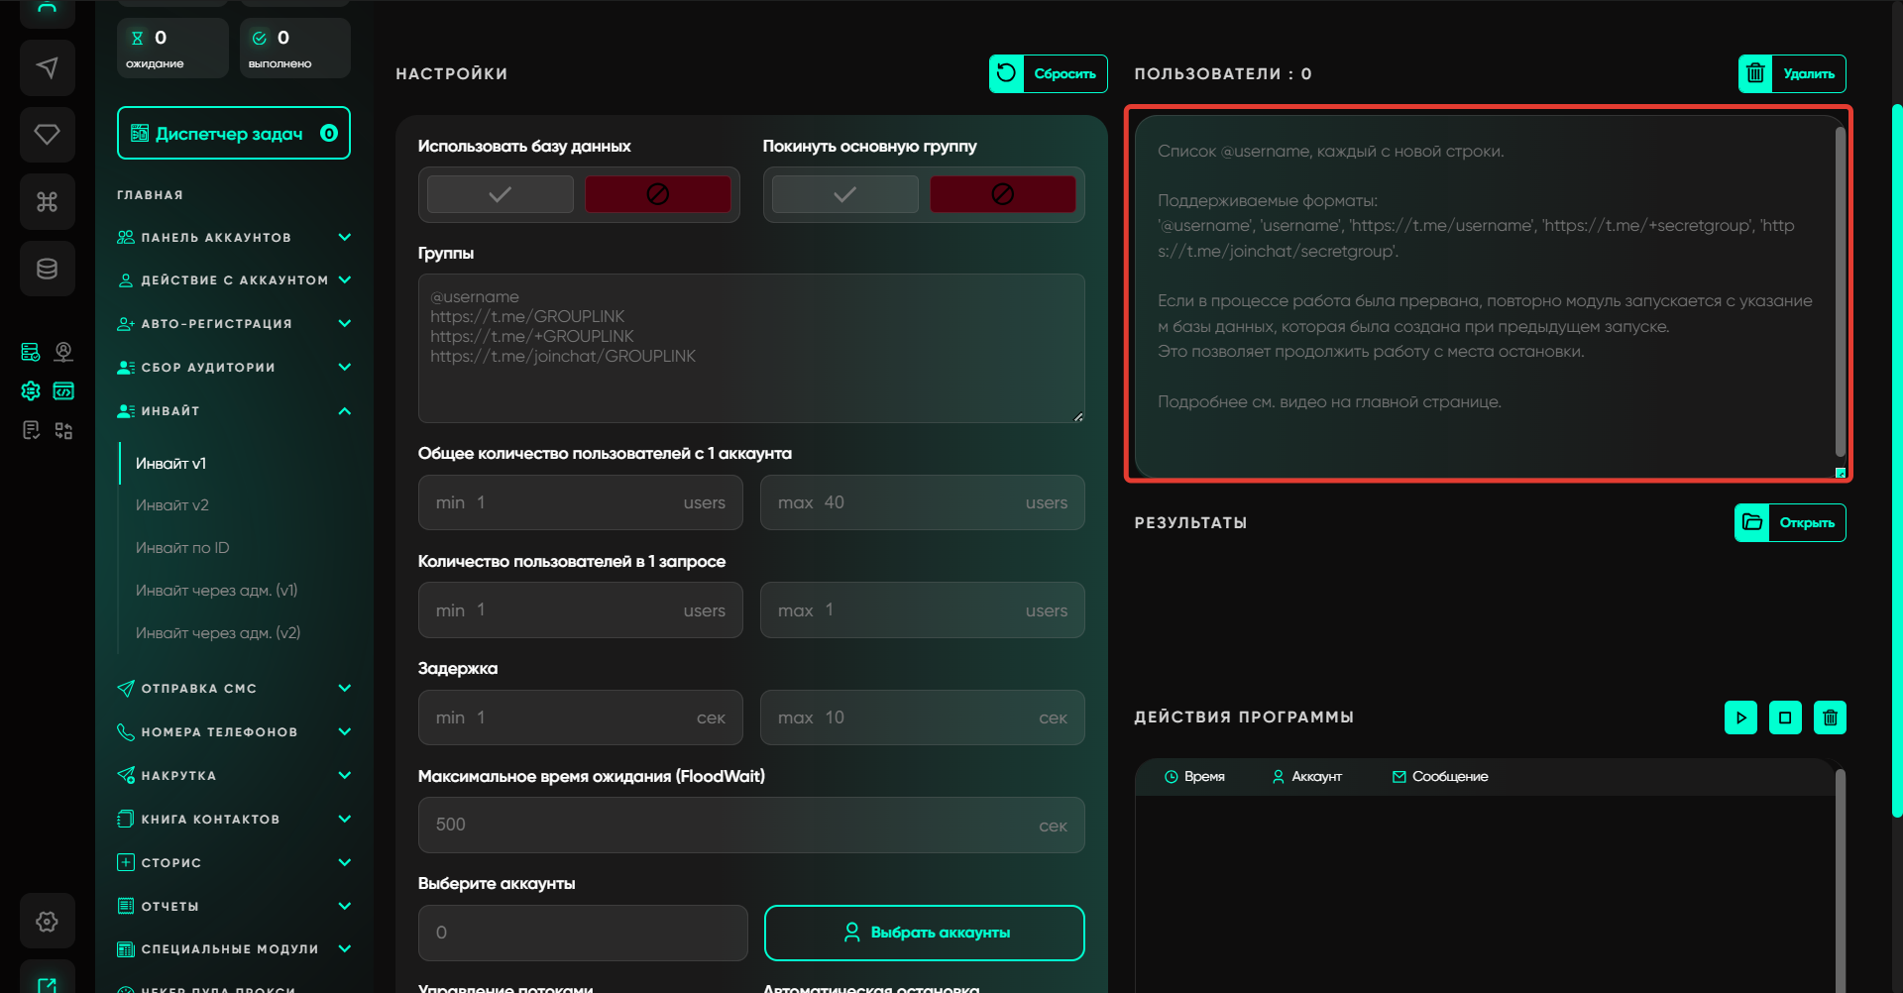Open the database icon in left sidebar
This screenshot has width=1903, height=993.
point(47,269)
